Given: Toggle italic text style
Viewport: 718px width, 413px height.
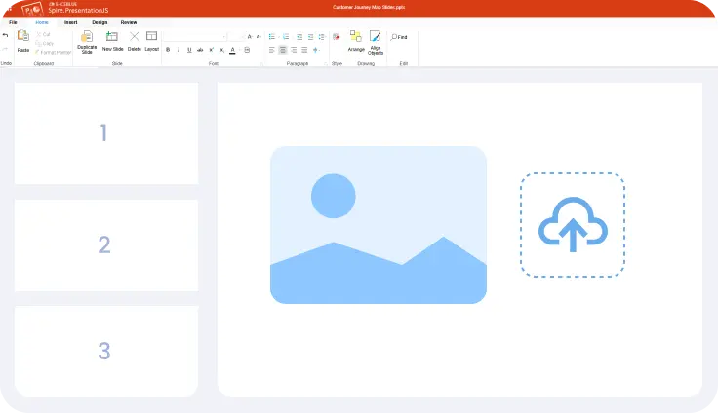Looking at the screenshot, I should pos(178,49).
